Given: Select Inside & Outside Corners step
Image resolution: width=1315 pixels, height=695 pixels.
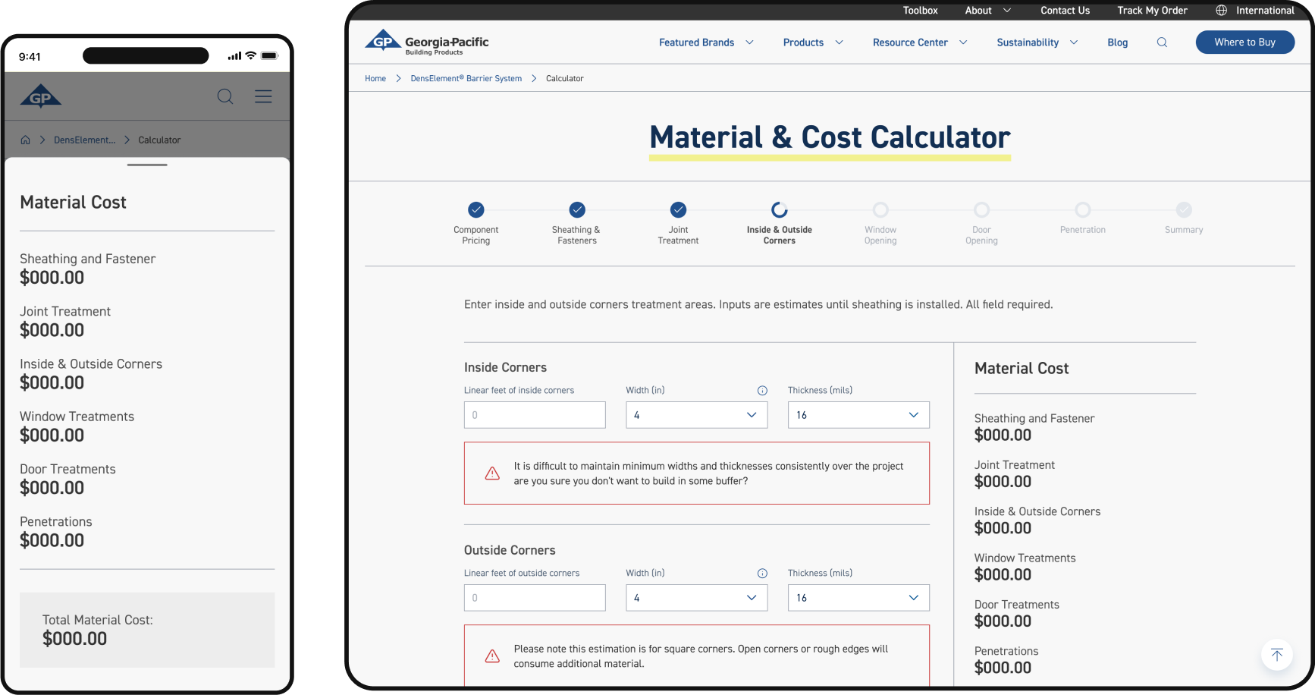Looking at the screenshot, I should coord(779,223).
